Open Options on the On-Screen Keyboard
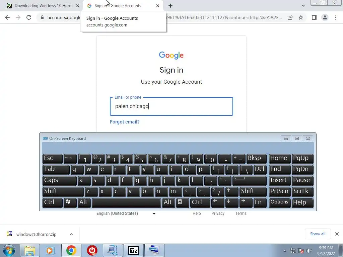This screenshot has width=343, height=257. [280, 203]
